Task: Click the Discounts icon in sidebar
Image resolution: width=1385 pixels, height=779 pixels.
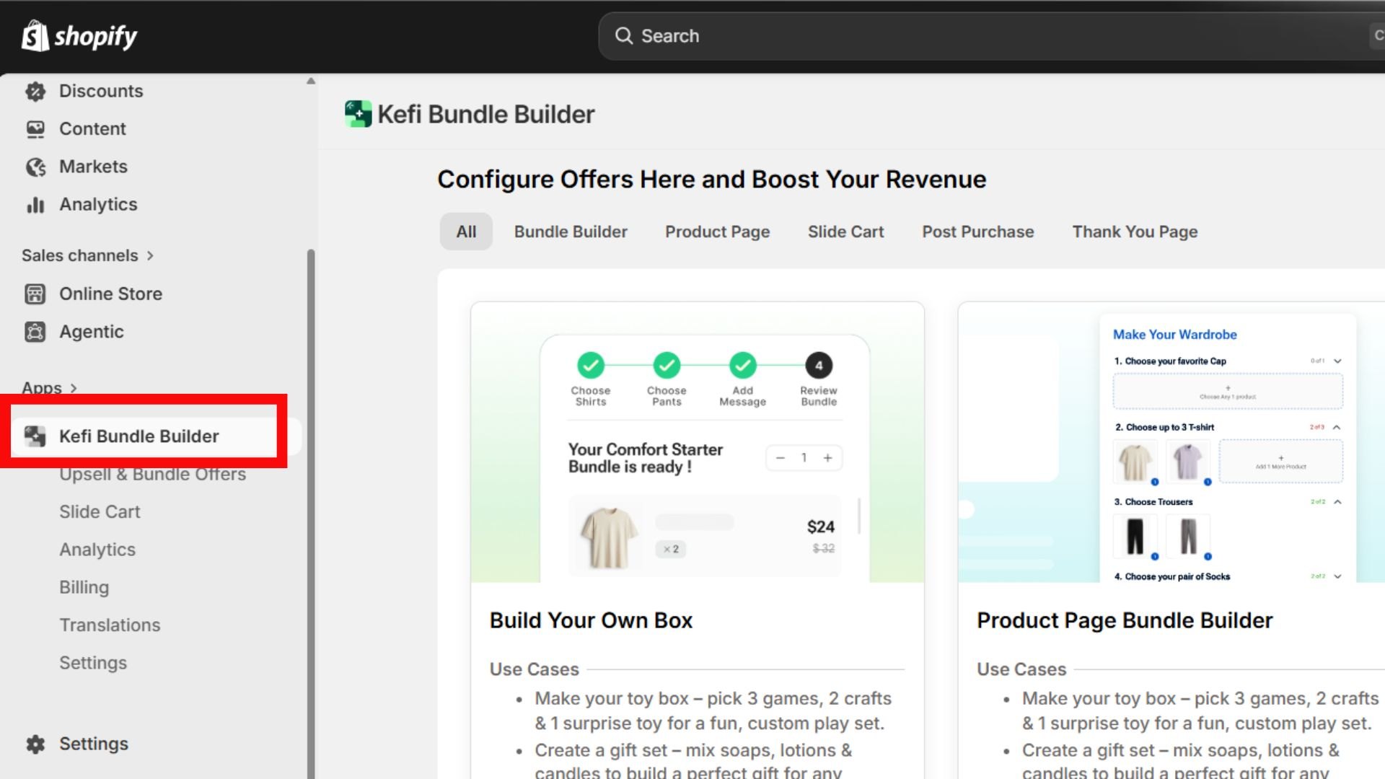Action: pyautogui.click(x=35, y=92)
